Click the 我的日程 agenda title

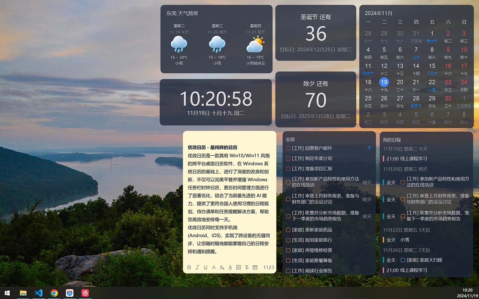tap(391, 140)
